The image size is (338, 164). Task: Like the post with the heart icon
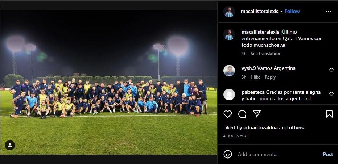coord(228,114)
